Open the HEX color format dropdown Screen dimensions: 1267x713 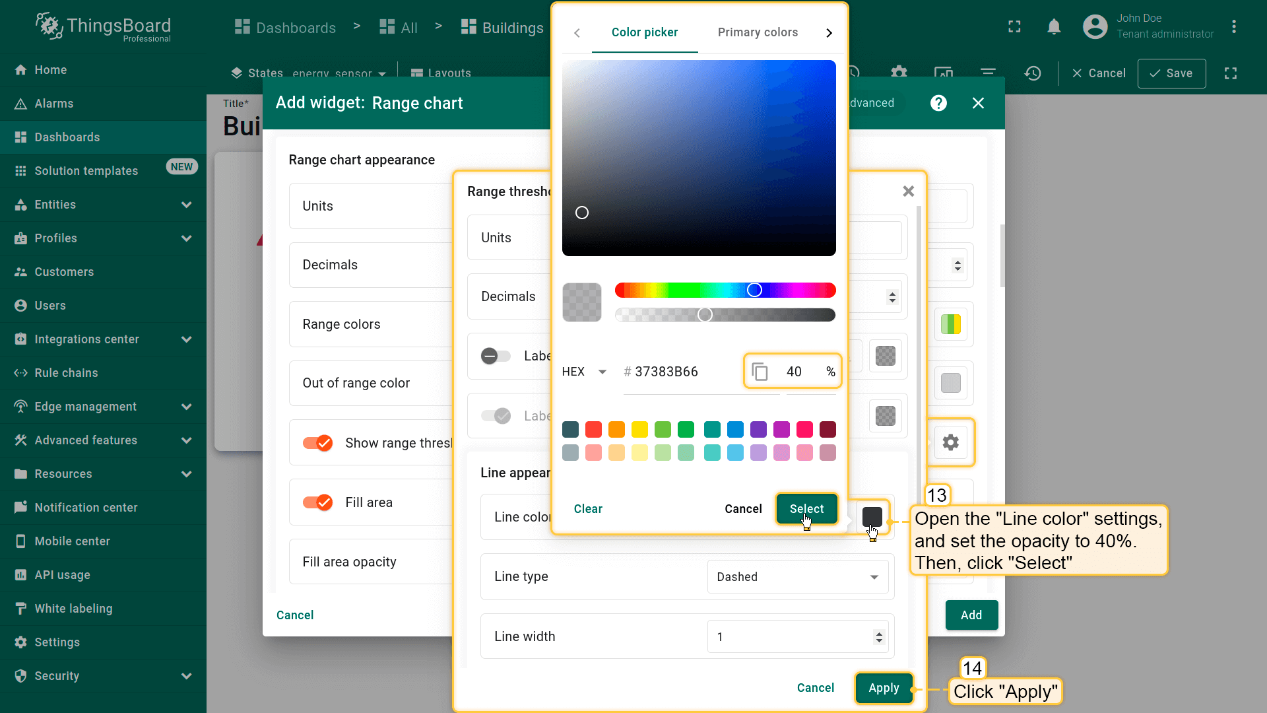(x=584, y=372)
